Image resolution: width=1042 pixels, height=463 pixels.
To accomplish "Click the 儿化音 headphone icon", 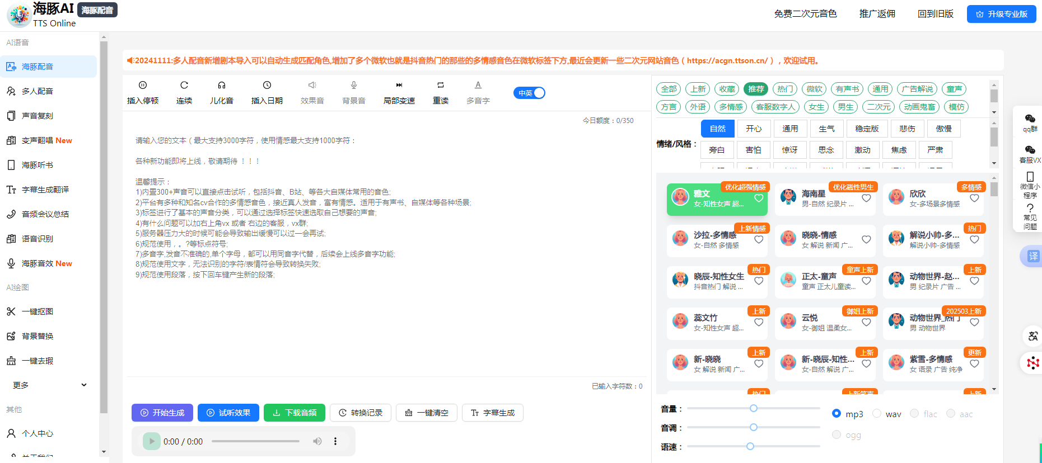I will click(x=222, y=86).
